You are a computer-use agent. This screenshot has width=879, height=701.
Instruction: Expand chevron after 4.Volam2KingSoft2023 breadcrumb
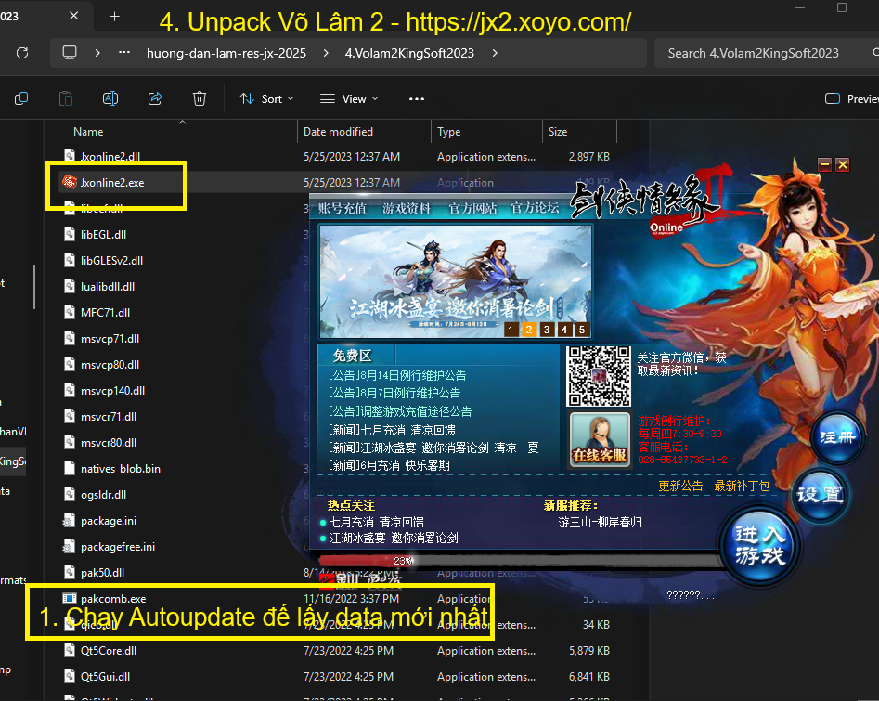(496, 53)
